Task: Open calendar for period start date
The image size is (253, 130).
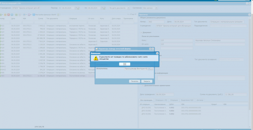Action: click(x=76, y=8)
